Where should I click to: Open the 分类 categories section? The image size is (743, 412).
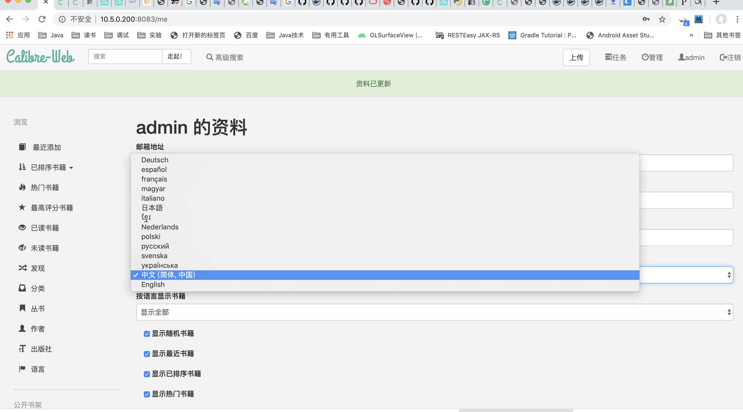(38, 288)
